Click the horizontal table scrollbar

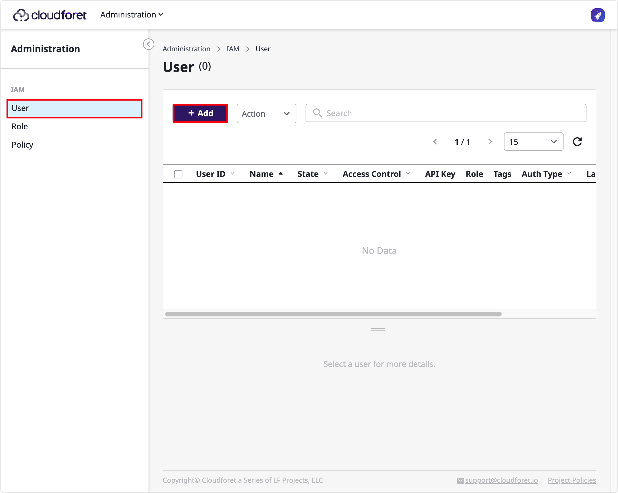(333, 314)
